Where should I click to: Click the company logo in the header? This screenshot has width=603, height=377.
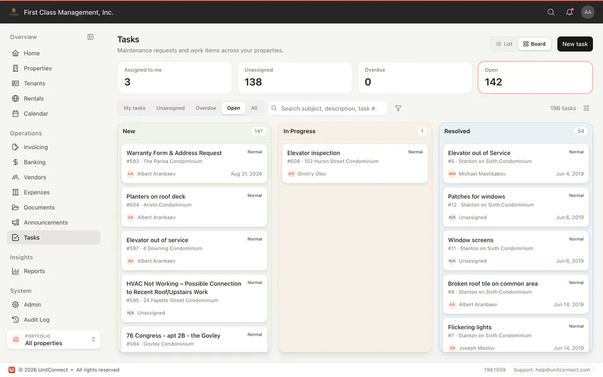point(13,13)
